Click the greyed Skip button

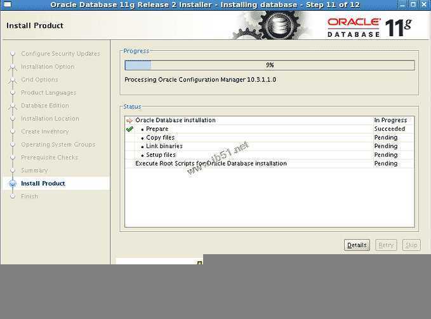click(x=411, y=245)
